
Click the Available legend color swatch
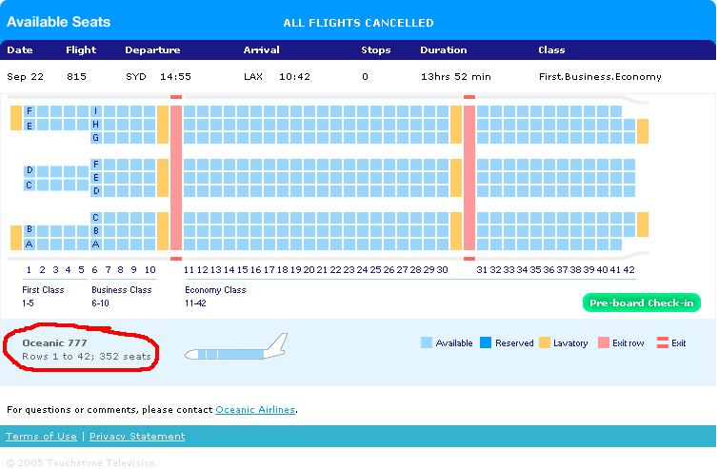(x=427, y=342)
